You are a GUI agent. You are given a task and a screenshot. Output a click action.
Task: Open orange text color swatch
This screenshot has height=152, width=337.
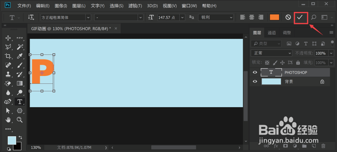tap(275, 17)
